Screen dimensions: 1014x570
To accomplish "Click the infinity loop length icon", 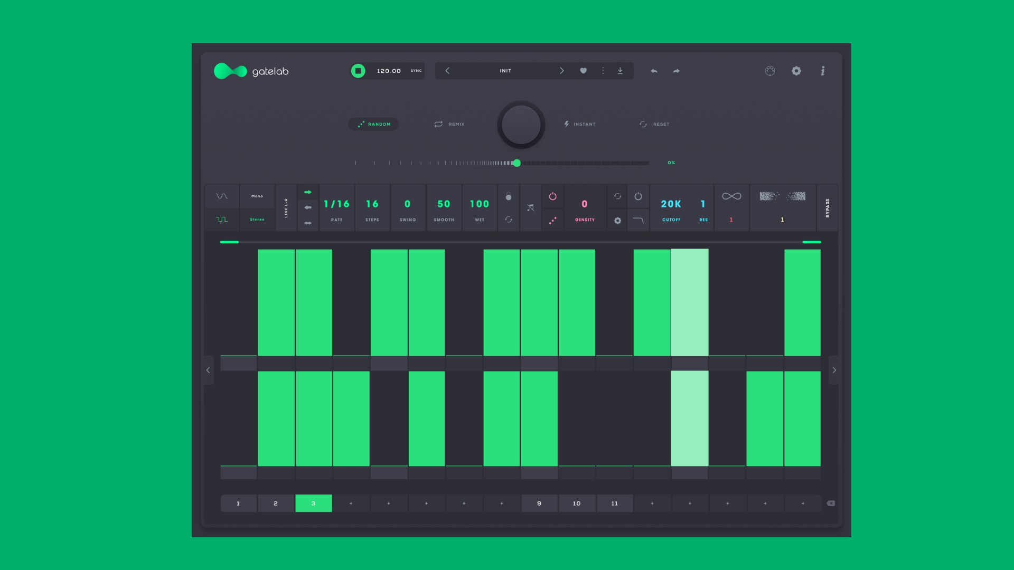I will click(731, 196).
